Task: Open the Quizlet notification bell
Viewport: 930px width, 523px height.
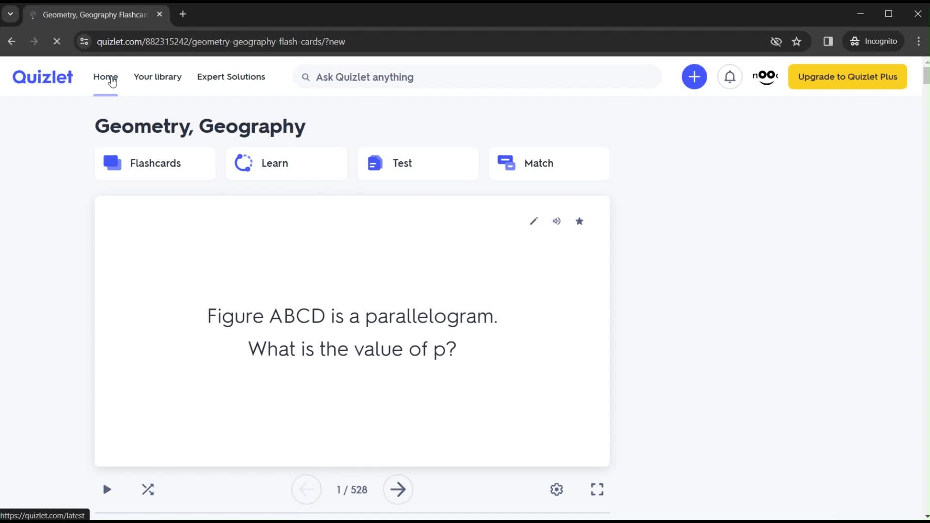Action: [730, 77]
